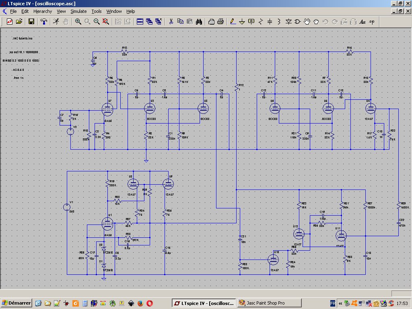This screenshot has height=309, width=412.
Task: Select the Text Aa tool
Action: 363,22
